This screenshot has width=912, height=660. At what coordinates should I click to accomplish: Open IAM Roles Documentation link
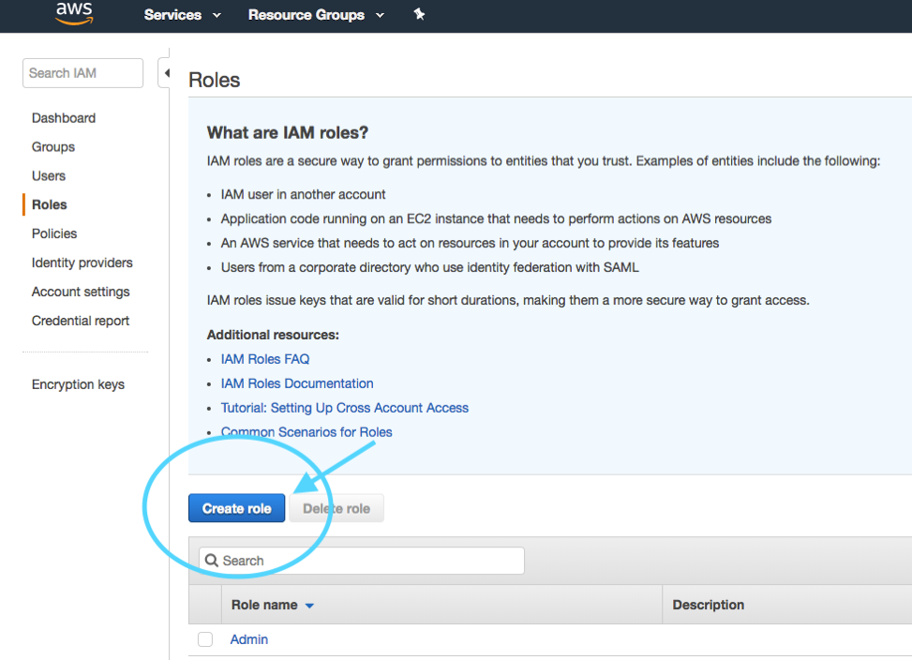tap(296, 383)
